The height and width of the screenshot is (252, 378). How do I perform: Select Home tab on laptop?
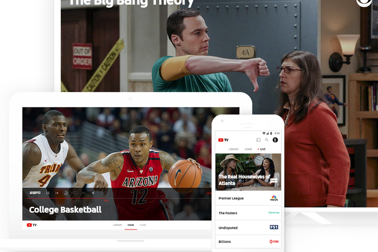pyautogui.click(x=131, y=225)
